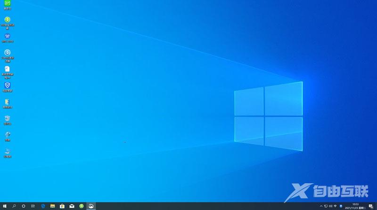Open the notification action center
Screen dimensions: 377x210
tap(371, 206)
